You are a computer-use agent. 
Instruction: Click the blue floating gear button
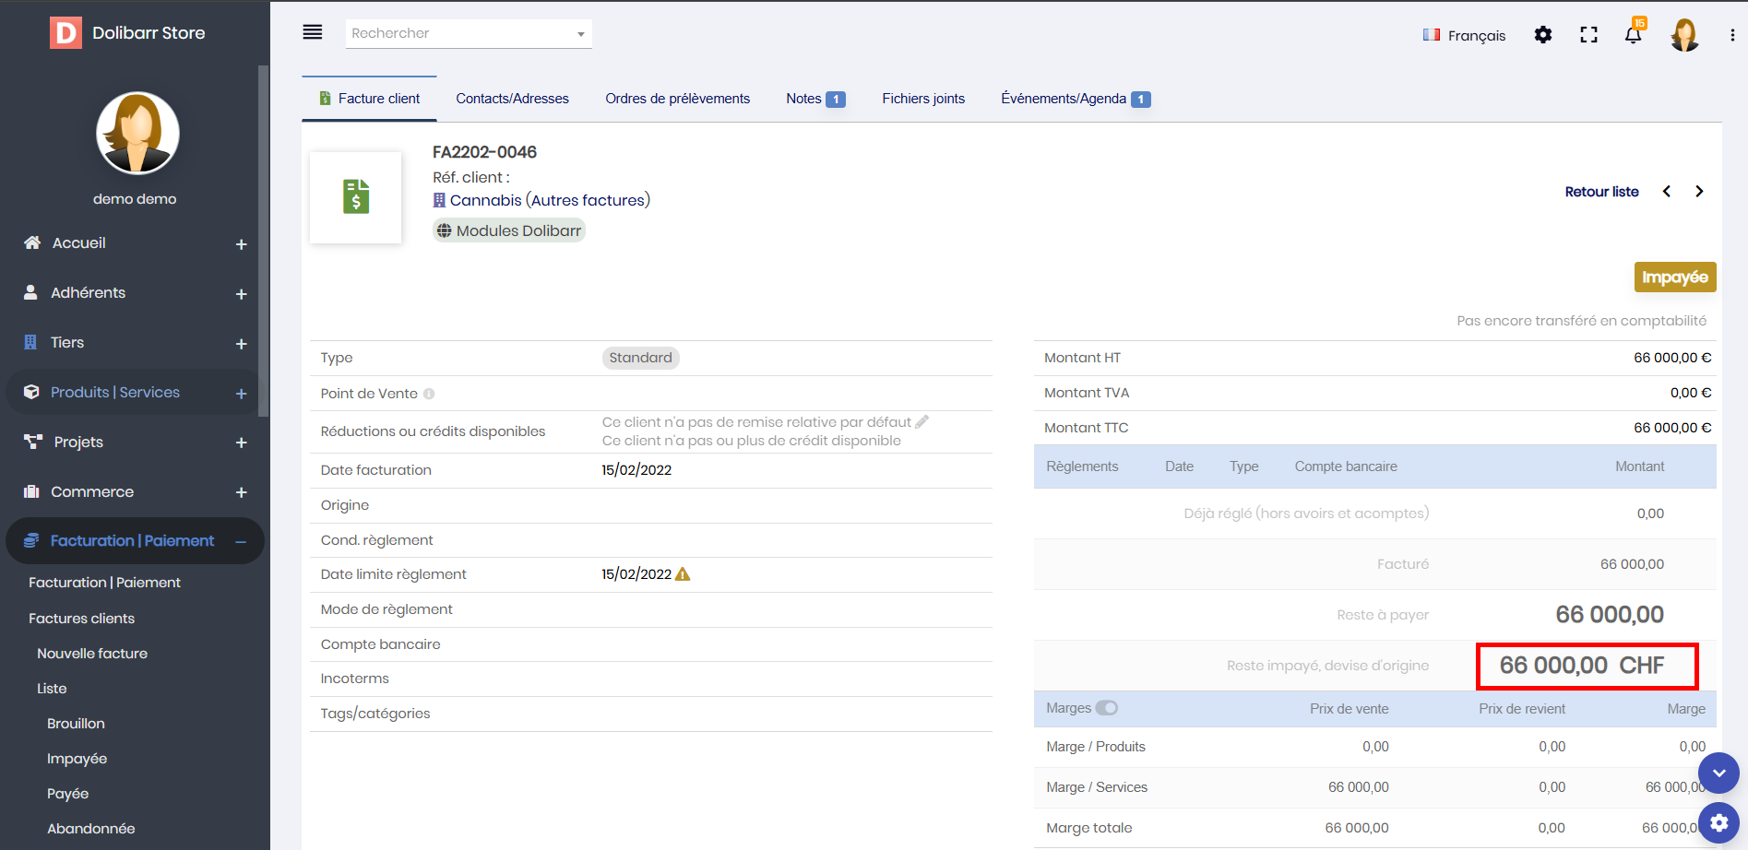click(x=1718, y=821)
